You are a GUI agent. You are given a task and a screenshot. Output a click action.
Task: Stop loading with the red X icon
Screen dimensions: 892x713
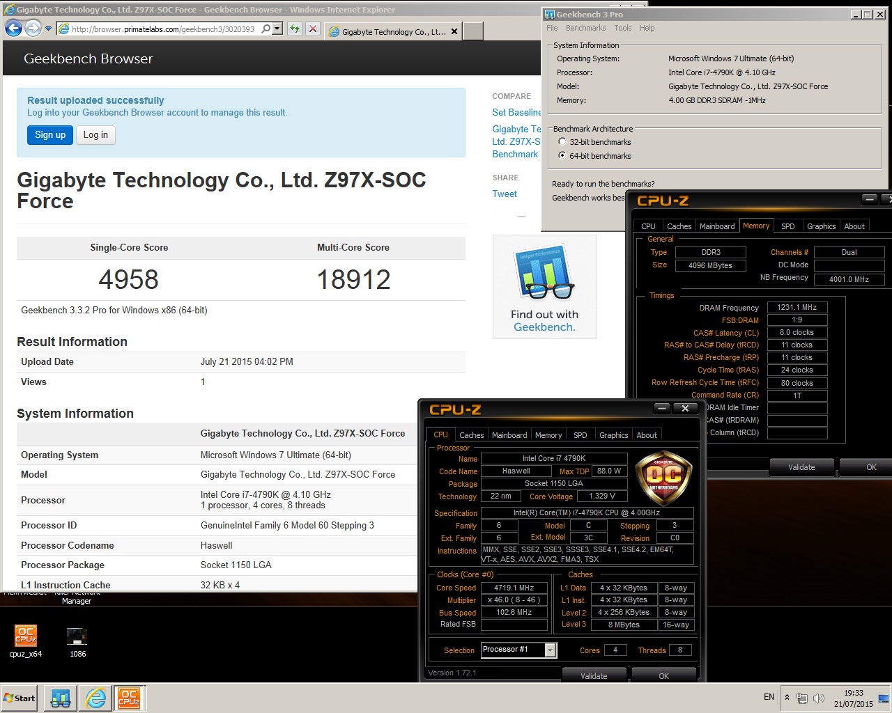coord(313,29)
